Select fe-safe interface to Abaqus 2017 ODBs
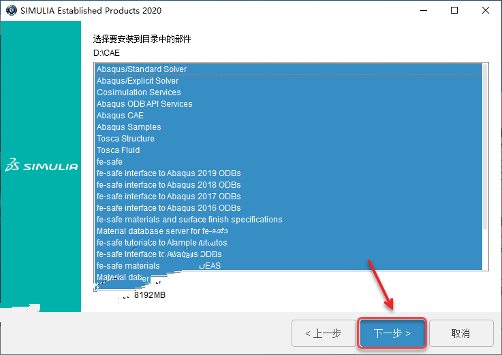 [x=288, y=196]
